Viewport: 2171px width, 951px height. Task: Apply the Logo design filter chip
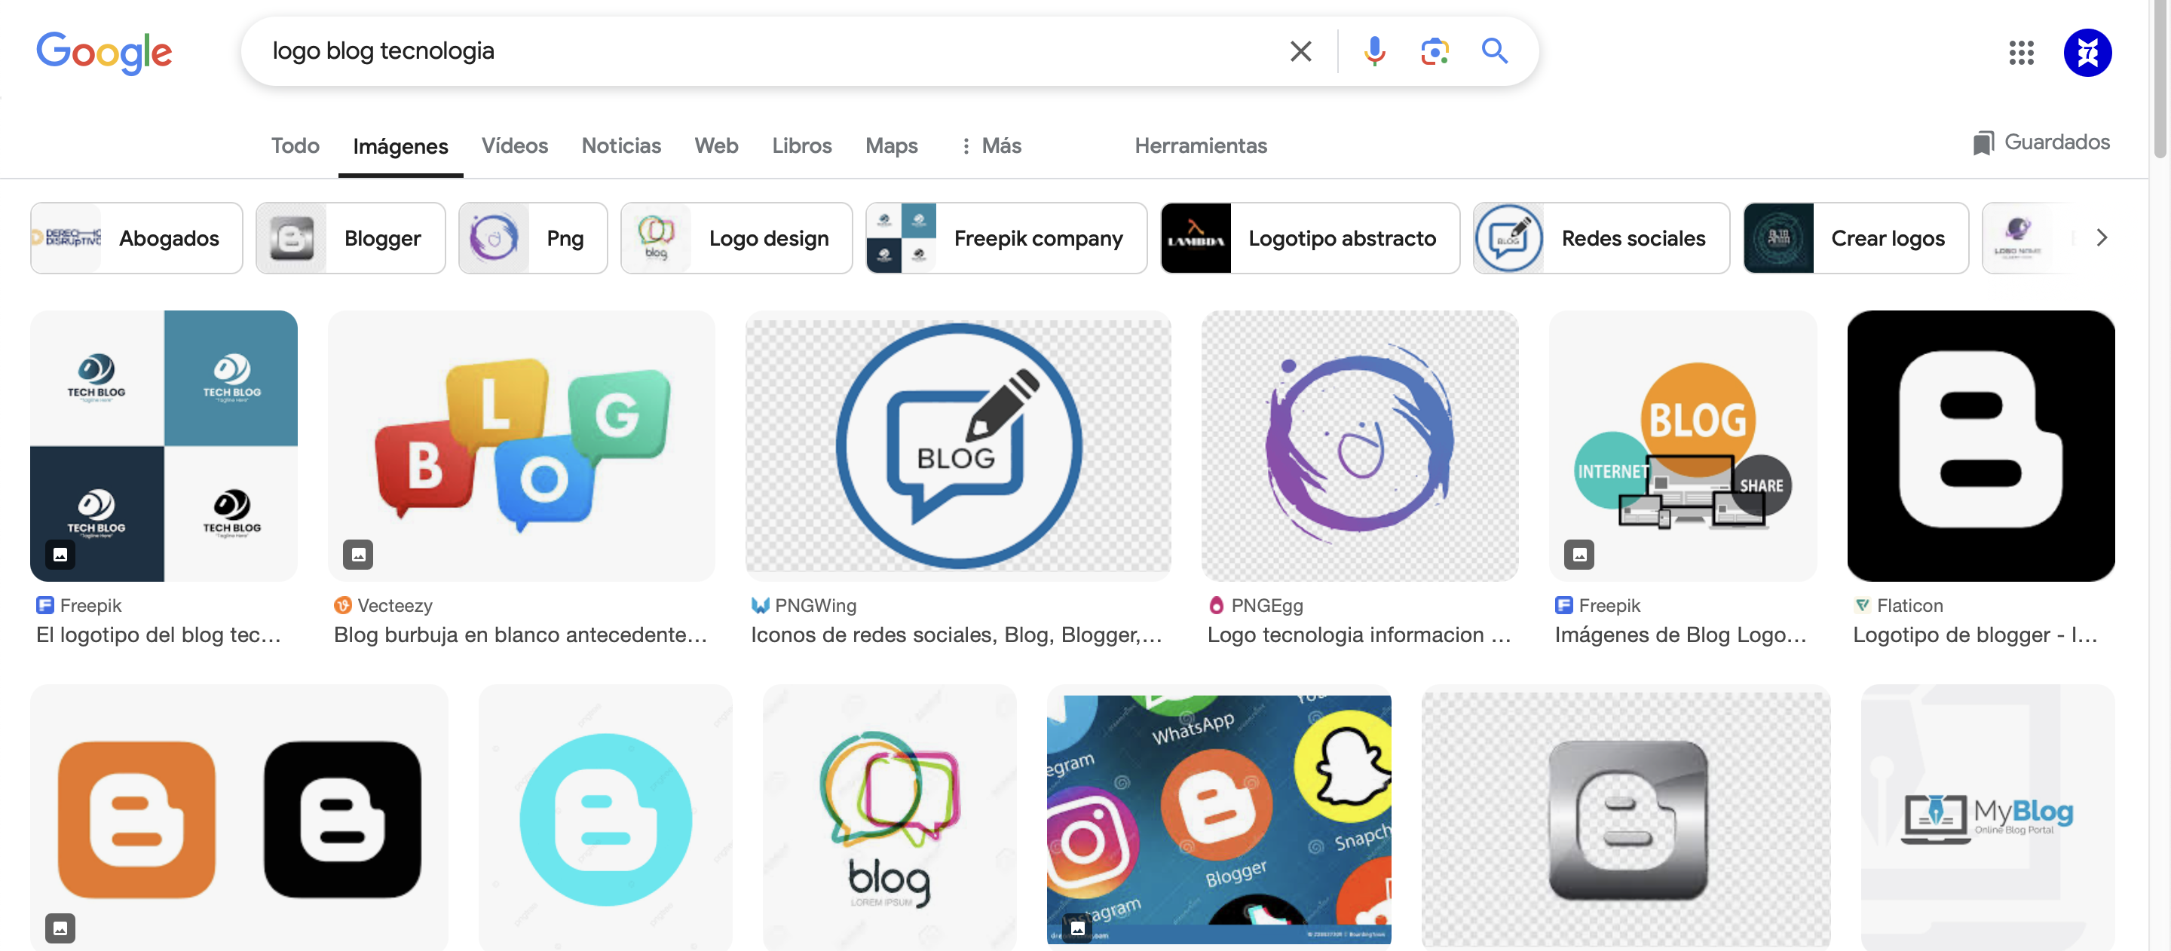[x=736, y=238]
